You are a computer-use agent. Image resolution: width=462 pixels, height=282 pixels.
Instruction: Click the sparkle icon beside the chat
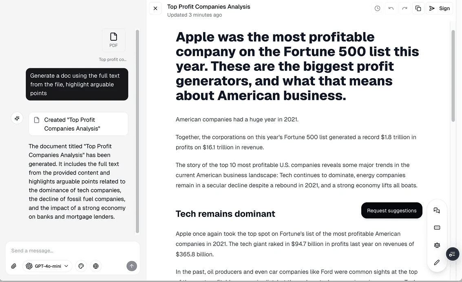(x=17, y=118)
